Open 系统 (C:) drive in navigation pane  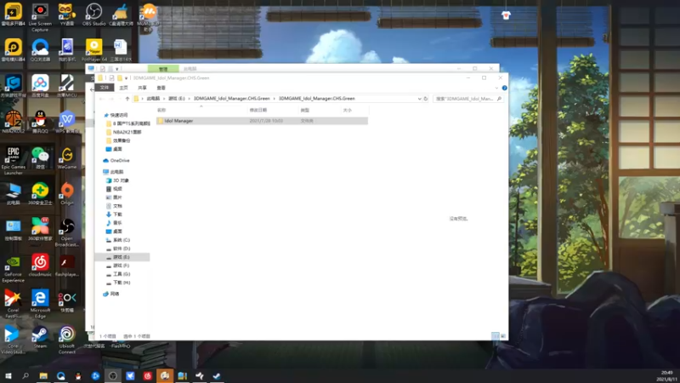click(x=122, y=240)
